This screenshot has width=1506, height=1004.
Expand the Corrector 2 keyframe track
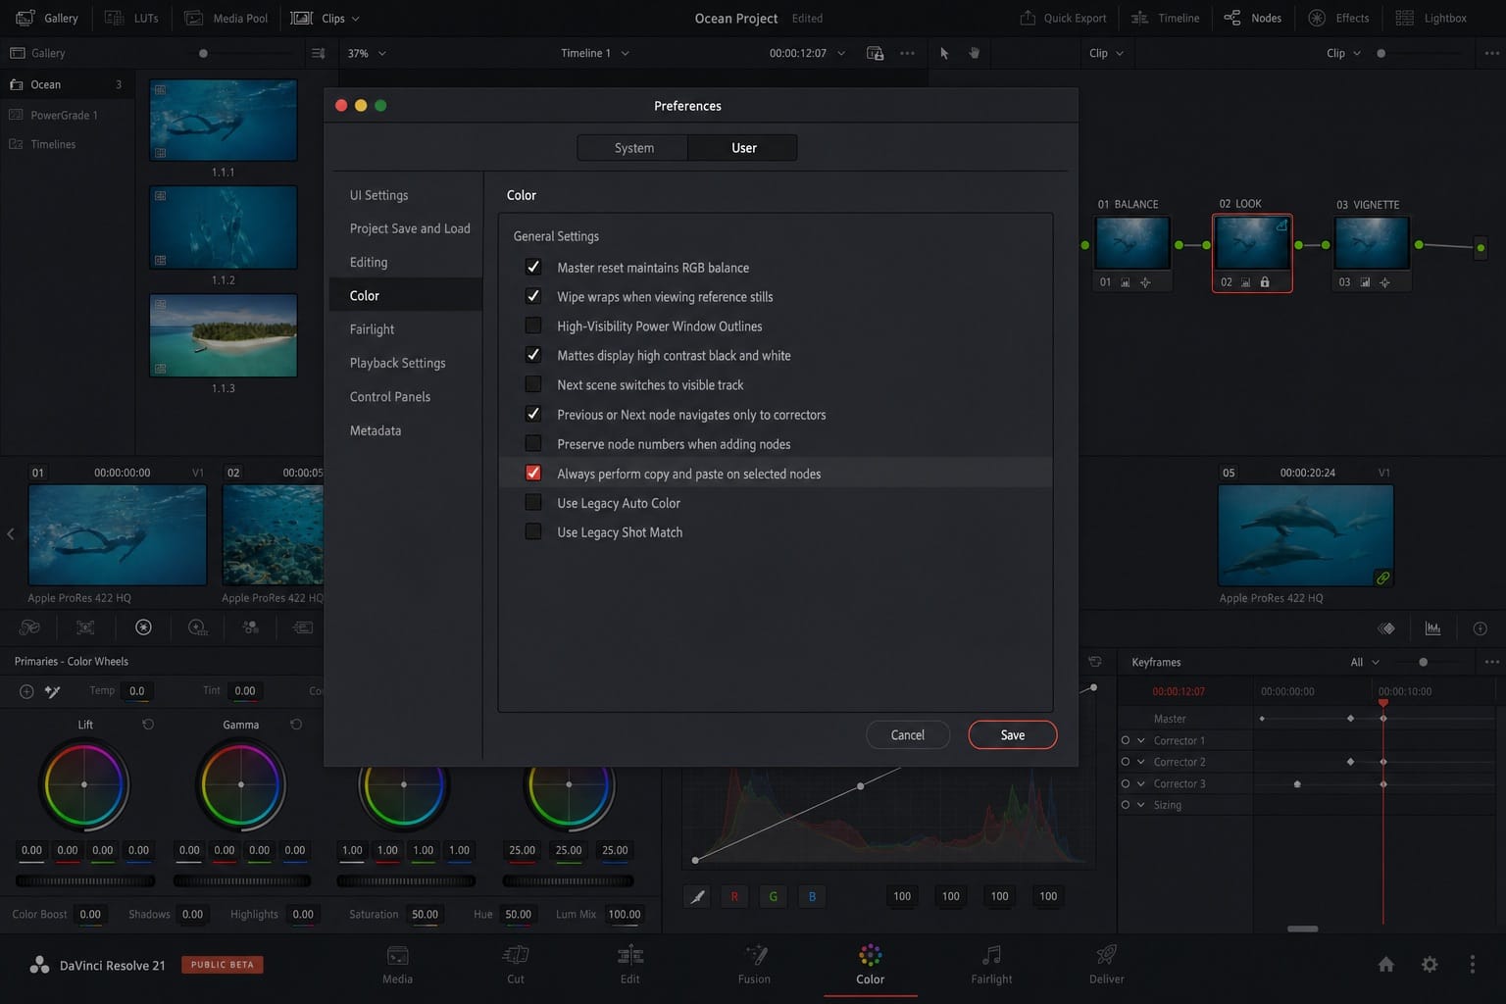click(x=1141, y=762)
